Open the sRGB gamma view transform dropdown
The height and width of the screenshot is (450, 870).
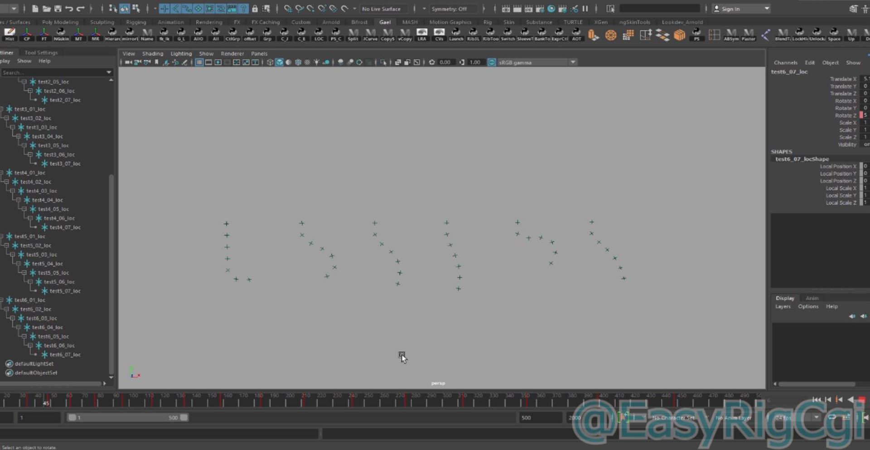(x=573, y=63)
